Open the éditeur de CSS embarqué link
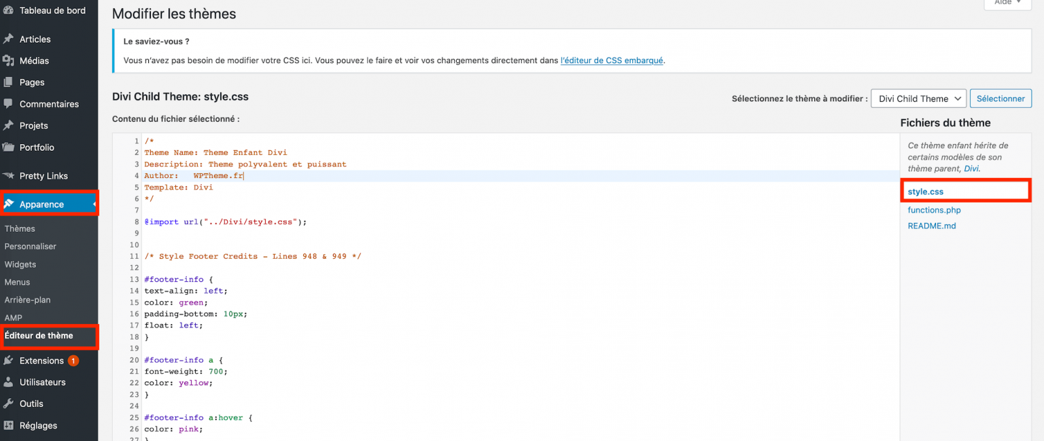 [x=611, y=60]
